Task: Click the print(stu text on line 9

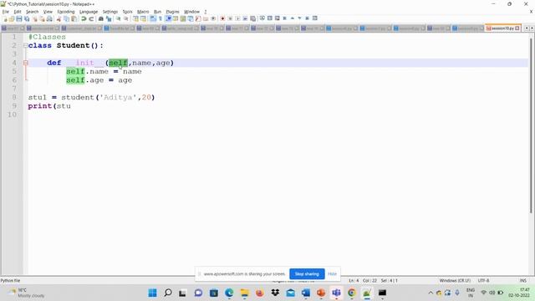Action: tap(49, 106)
